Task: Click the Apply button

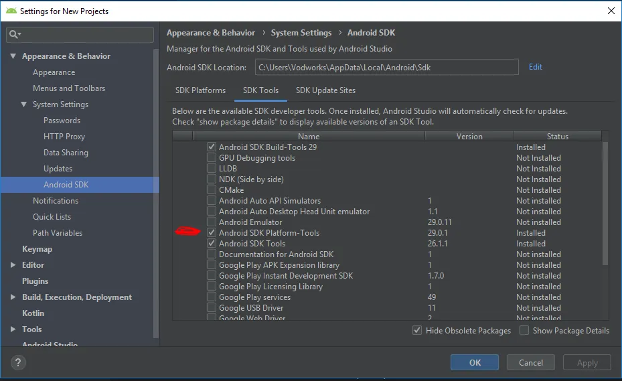Action: tap(587, 362)
